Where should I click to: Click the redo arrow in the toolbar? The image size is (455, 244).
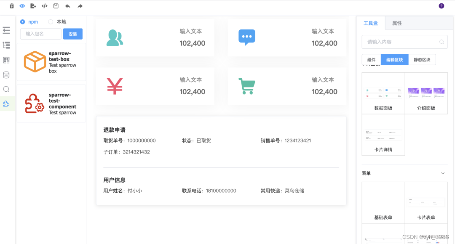(x=79, y=6)
